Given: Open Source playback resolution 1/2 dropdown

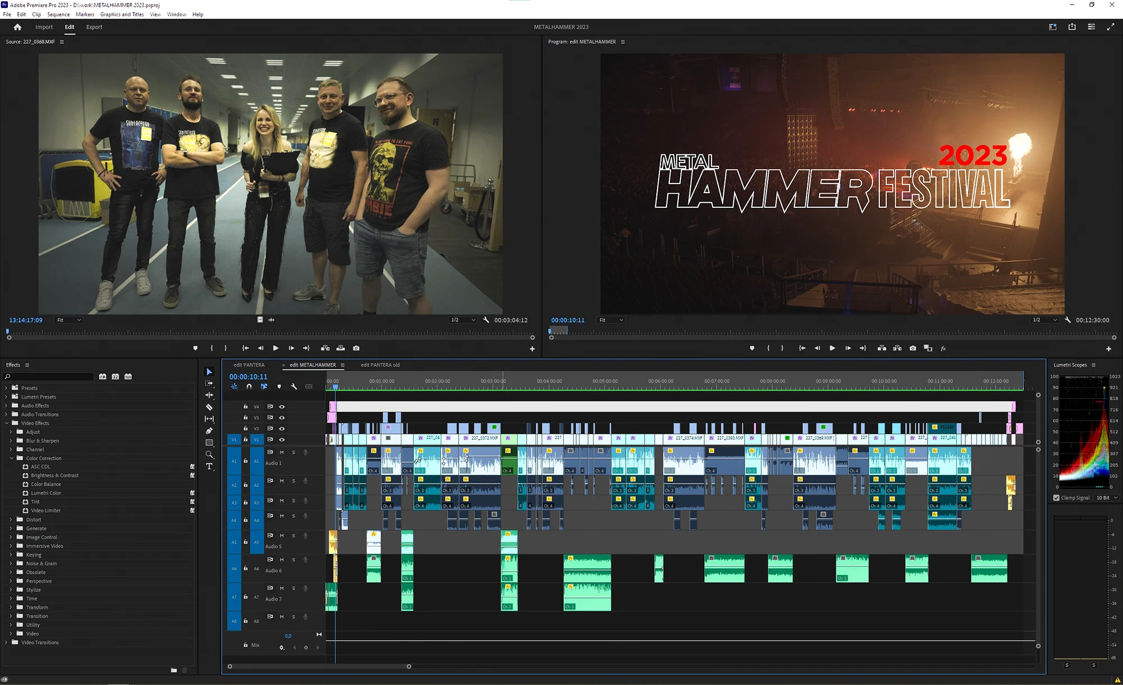Looking at the screenshot, I should pos(463,320).
